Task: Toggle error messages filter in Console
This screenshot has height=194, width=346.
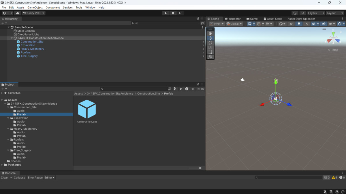Action: click(342, 178)
